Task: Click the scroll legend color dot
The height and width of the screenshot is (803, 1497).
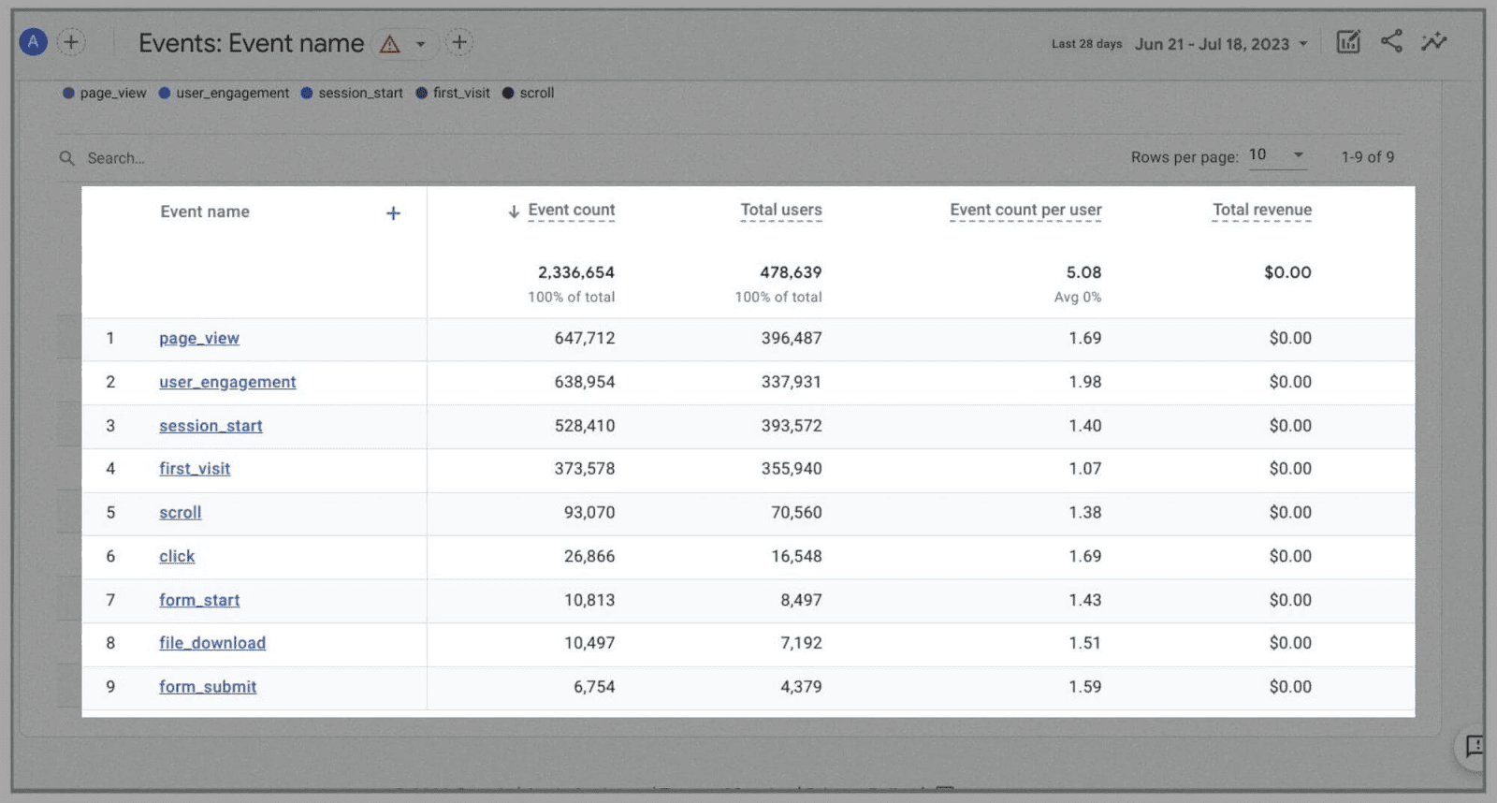Action: [508, 93]
